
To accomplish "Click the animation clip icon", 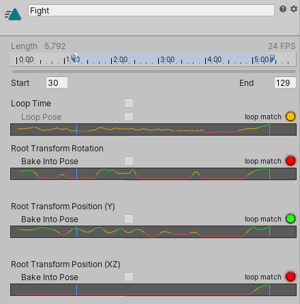I will click(13, 14).
